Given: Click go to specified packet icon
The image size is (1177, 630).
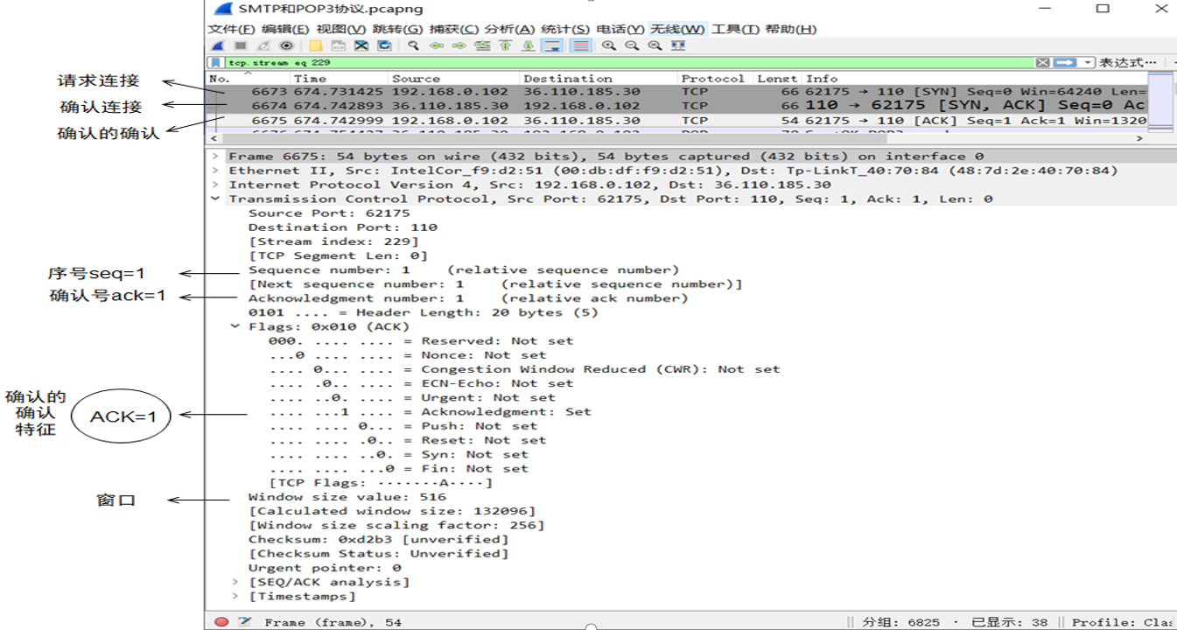Looking at the screenshot, I should tap(482, 45).
